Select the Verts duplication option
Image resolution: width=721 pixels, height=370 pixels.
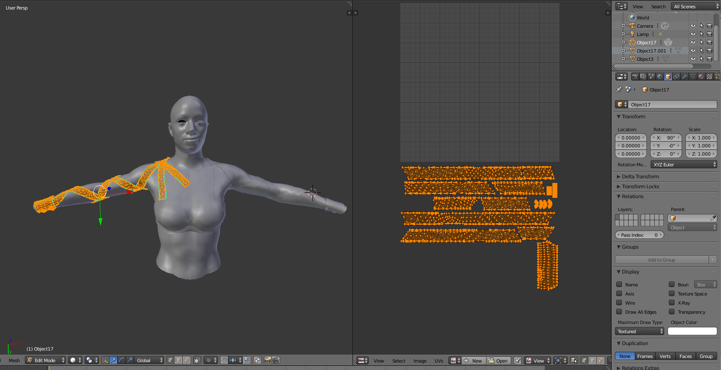click(x=665, y=356)
